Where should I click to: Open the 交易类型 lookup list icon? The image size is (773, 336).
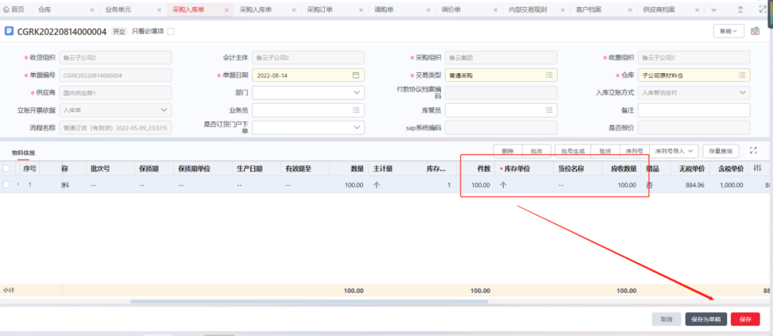coord(549,75)
